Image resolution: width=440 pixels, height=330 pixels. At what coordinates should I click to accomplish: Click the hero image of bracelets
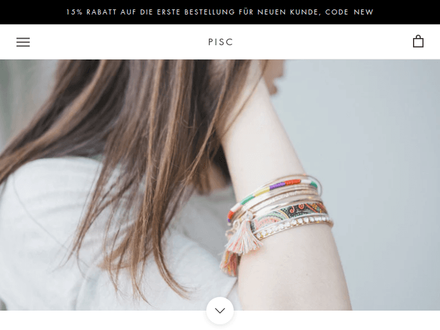(220, 185)
